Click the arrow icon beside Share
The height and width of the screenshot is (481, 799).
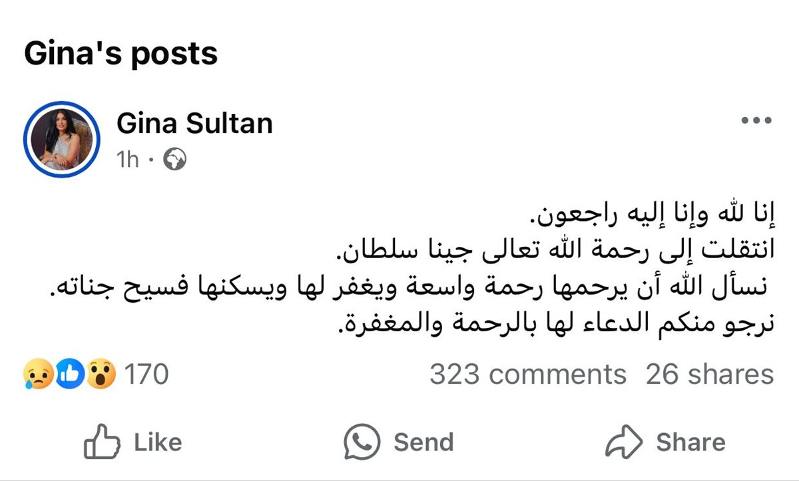click(x=623, y=440)
